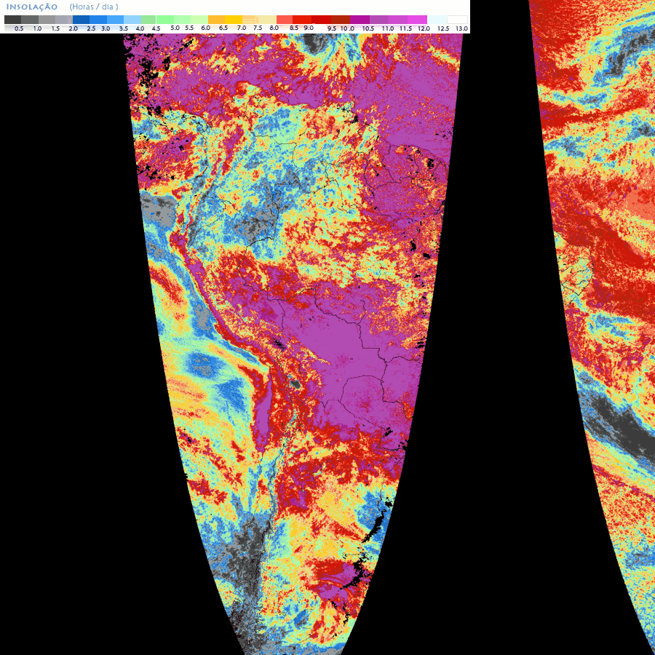The width and height of the screenshot is (655, 655).
Task: Click the brownish-red swatch above 10.0
Action: (x=341, y=20)
